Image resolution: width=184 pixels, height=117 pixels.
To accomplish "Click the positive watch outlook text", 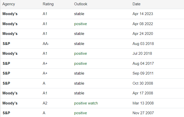I will point(86,103).
